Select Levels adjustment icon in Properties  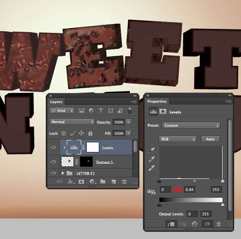(153, 111)
